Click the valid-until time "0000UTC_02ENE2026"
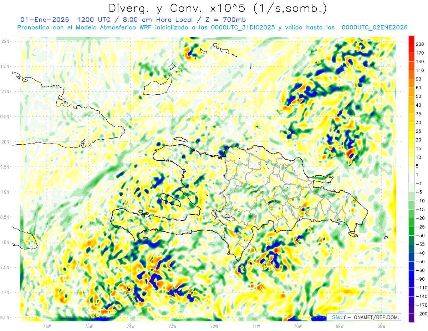 [x=374, y=27]
